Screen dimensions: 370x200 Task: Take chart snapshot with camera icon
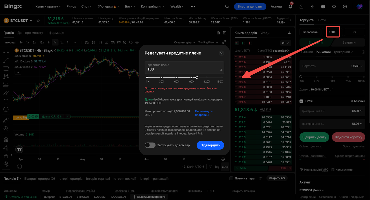tap(112, 42)
